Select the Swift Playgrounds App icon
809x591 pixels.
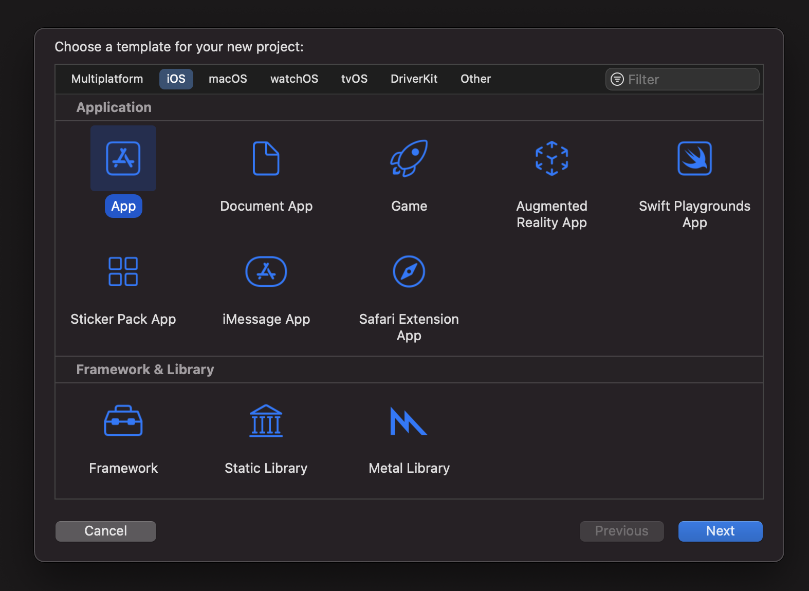pos(694,158)
